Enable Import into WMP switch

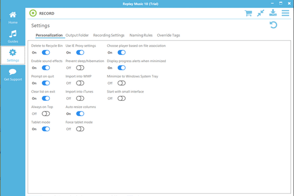pyautogui.click(x=80, y=83)
